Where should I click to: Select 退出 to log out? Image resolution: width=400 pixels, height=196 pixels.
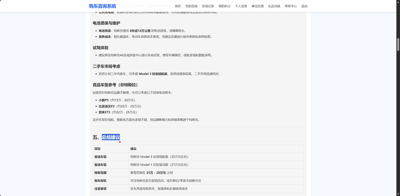304,6
